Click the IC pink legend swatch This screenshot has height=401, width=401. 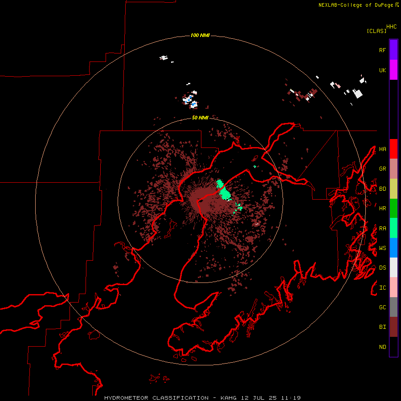pyautogui.click(x=393, y=287)
